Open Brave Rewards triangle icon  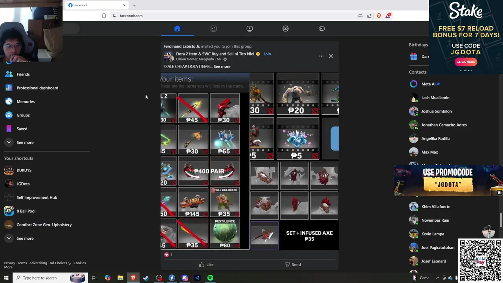pos(388,15)
